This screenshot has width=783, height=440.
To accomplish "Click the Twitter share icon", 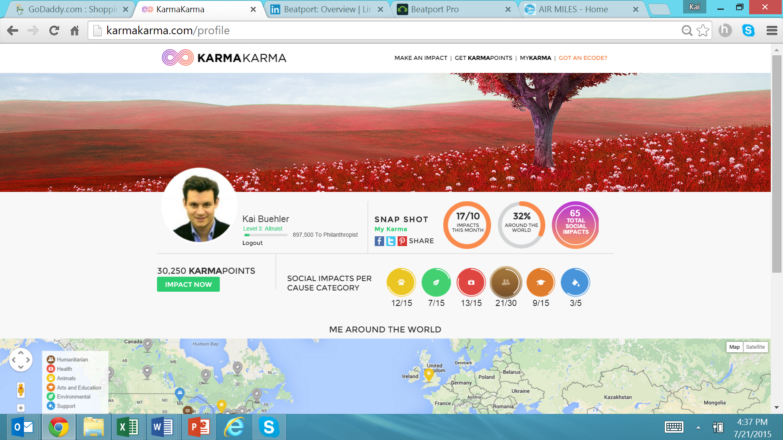I will tap(390, 241).
